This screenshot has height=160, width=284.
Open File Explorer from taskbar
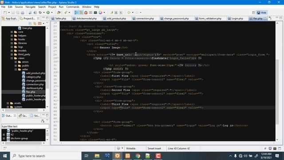(x=97, y=156)
